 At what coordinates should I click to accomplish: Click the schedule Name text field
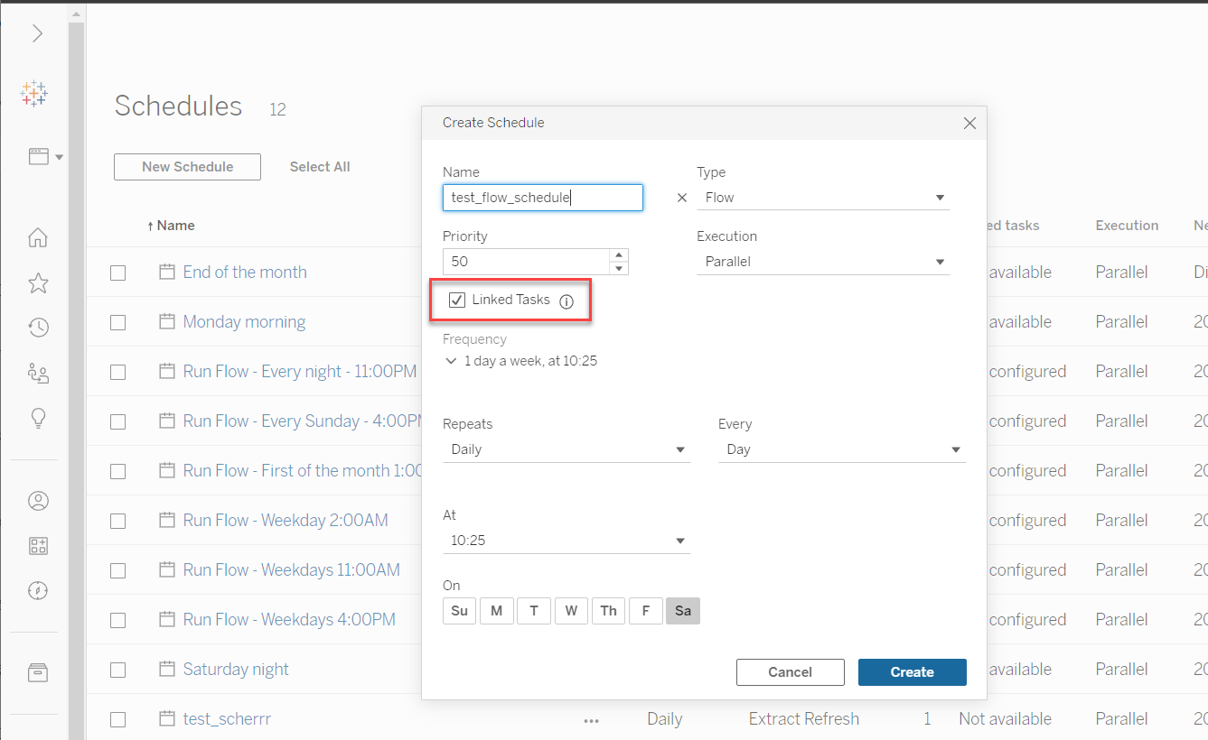click(x=542, y=198)
